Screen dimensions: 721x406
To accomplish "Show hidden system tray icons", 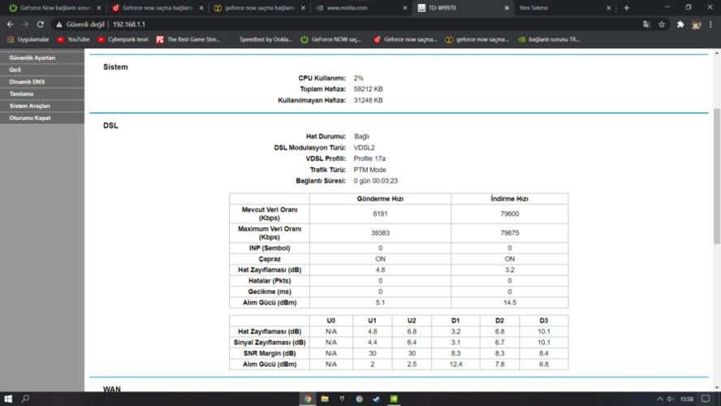I will [660, 399].
